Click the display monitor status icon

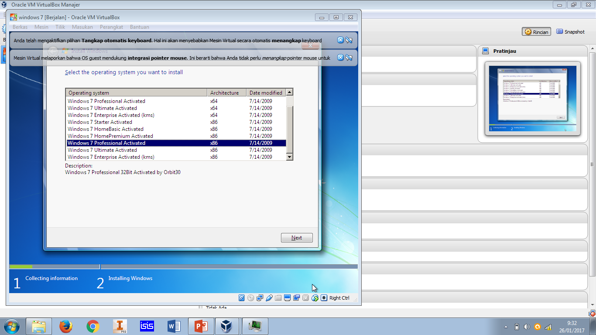(288, 298)
